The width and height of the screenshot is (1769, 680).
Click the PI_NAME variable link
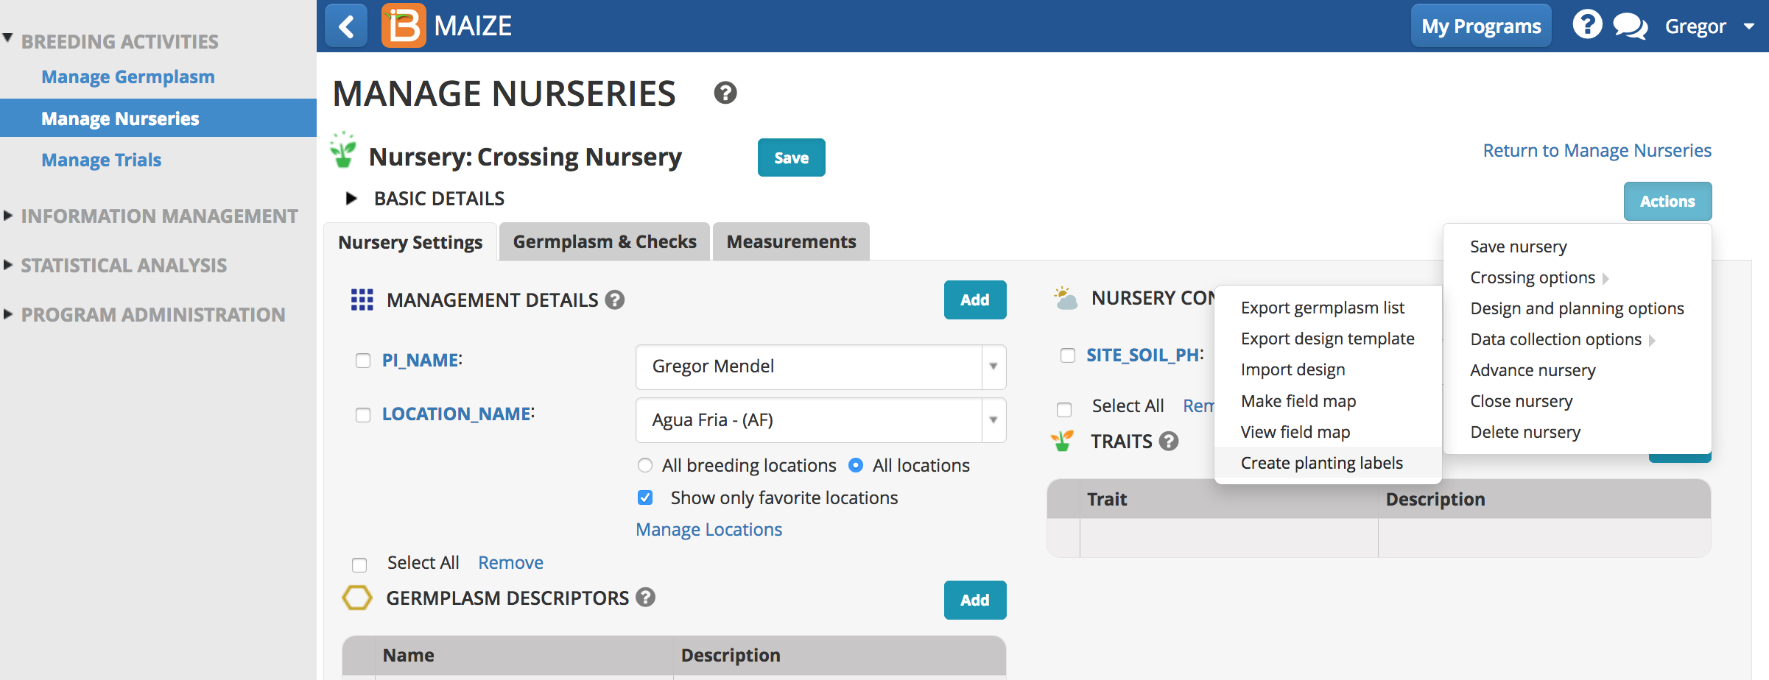click(x=421, y=360)
